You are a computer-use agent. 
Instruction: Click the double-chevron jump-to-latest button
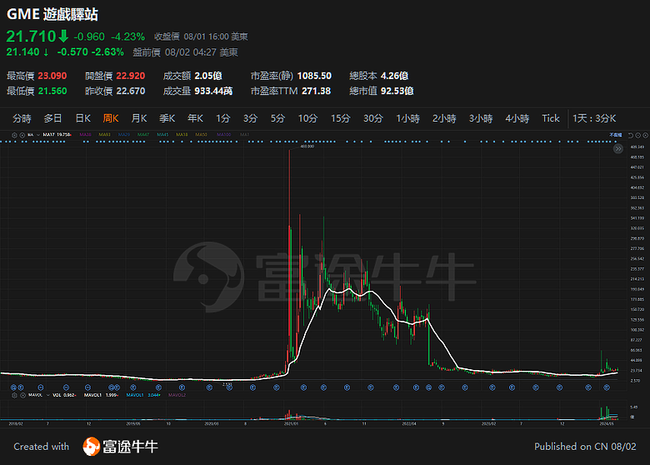pyautogui.click(x=618, y=149)
